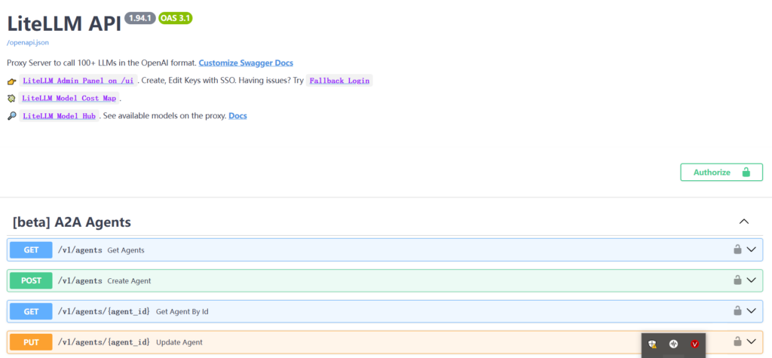Viewport: 772px width, 358px height.
Task: Click the Authorize button
Action: [721, 173]
